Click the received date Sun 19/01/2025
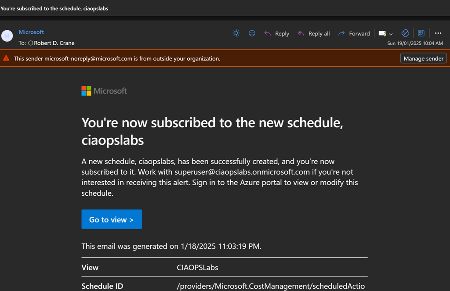 coord(415,43)
